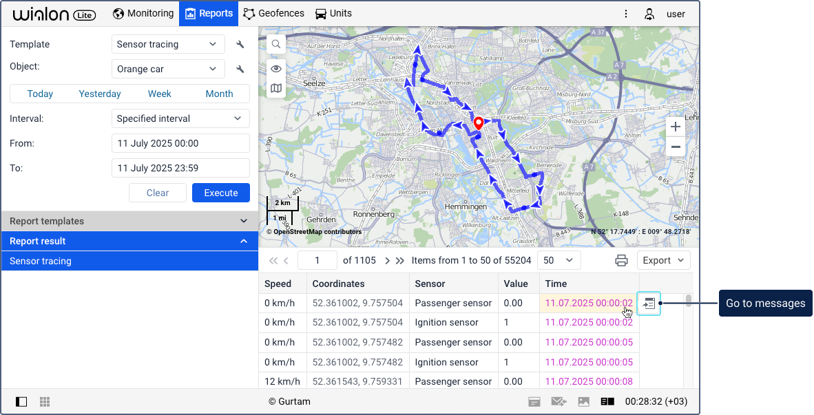Expand the Report templates section
Viewport: 814px width, 415px height.
129,221
